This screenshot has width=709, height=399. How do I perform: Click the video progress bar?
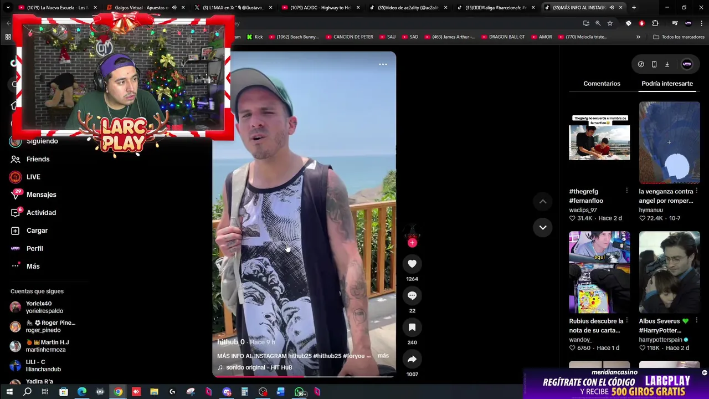coord(304,376)
